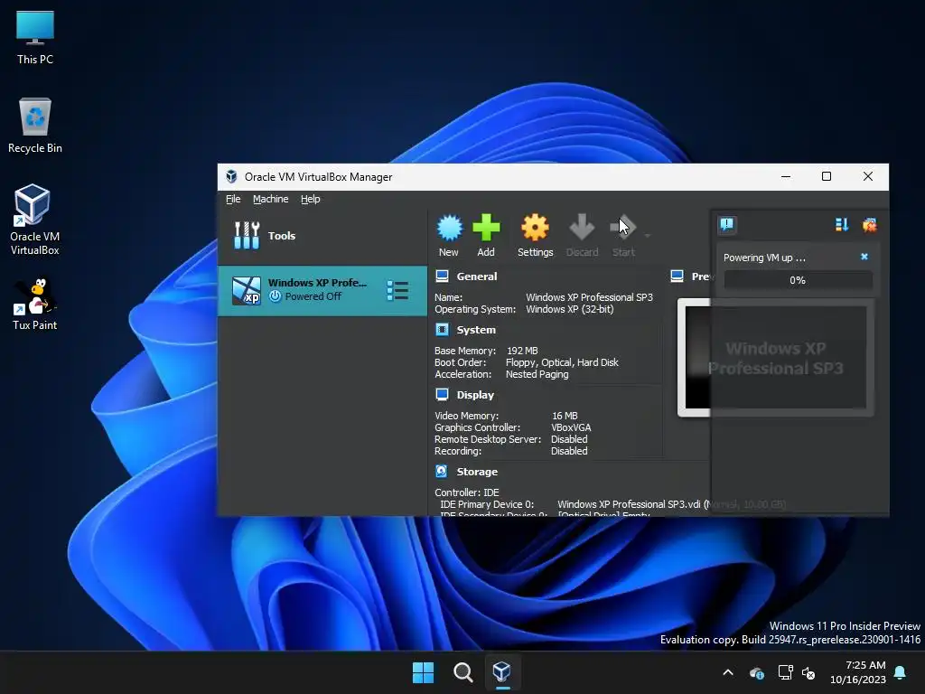Toggle the notification center speech-bubble icon

727,224
